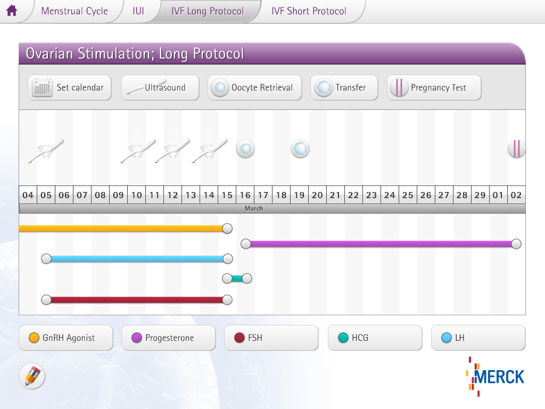The width and height of the screenshot is (545, 409).
Task: Select ultrasound marker on day 05
Action: (46, 150)
